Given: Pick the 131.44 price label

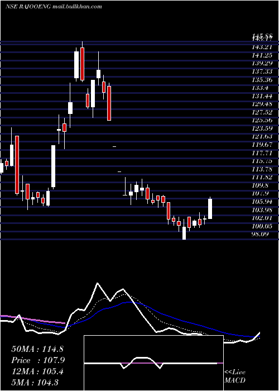Looking at the screenshot, I should (262, 96).
